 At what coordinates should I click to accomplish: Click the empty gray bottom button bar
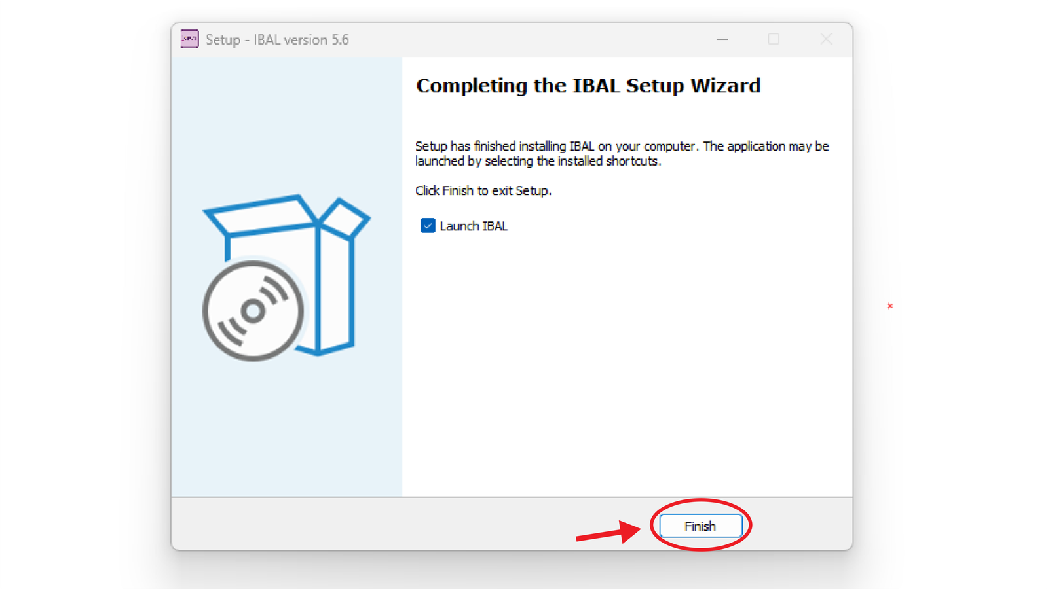click(393, 525)
